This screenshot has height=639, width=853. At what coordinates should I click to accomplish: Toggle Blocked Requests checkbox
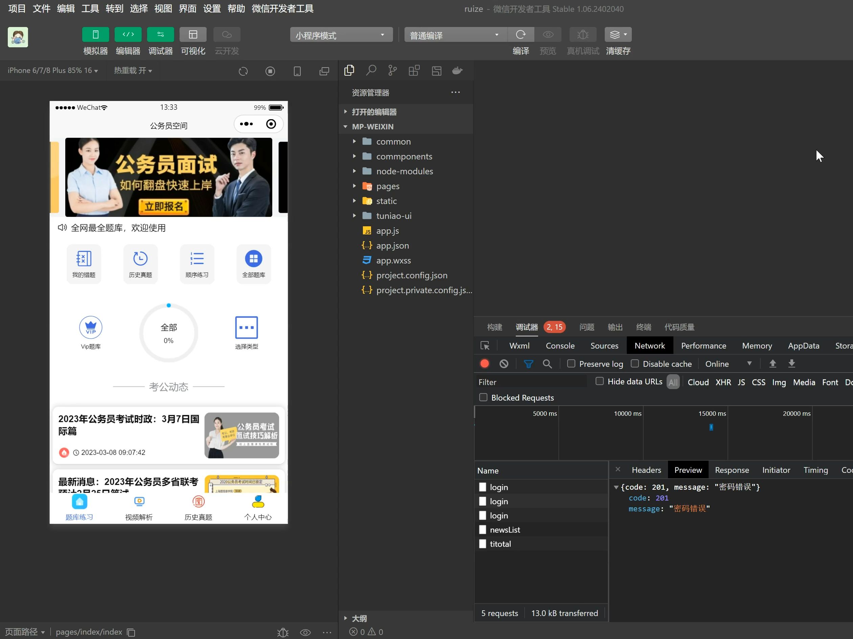pos(483,398)
